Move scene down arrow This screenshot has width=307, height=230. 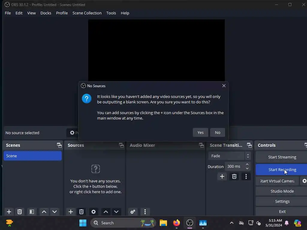click(55, 212)
